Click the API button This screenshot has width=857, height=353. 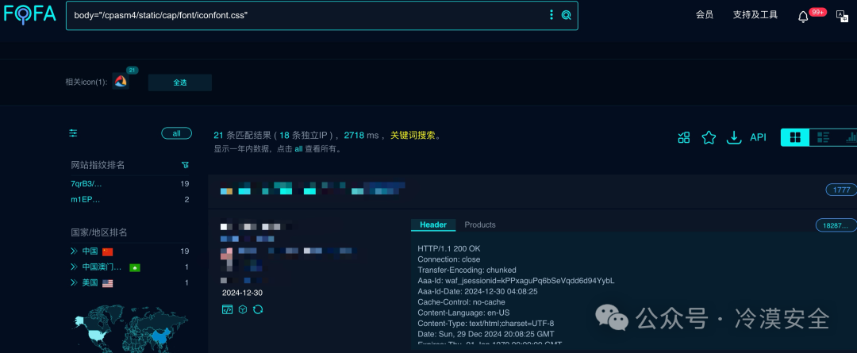point(758,138)
